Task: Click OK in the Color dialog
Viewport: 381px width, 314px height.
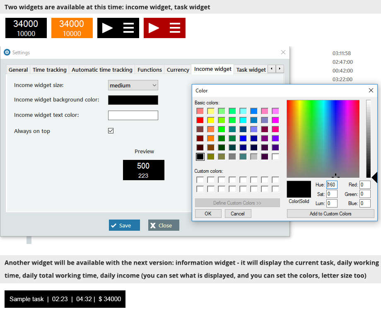Action: (208, 214)
